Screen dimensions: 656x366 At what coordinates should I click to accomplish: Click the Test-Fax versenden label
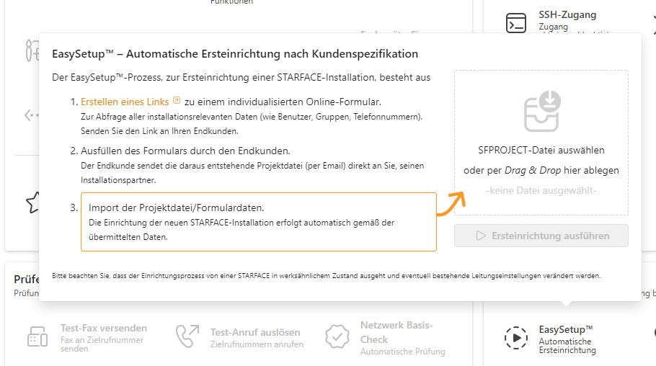pos(103,328)
